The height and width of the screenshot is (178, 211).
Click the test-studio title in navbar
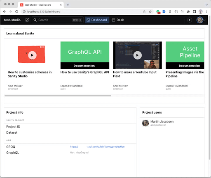click(x=12, y=20)
